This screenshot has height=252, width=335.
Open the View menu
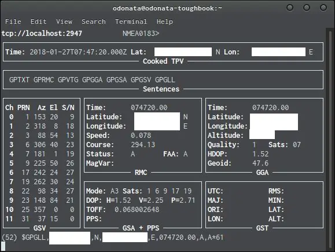click(64, 21)
